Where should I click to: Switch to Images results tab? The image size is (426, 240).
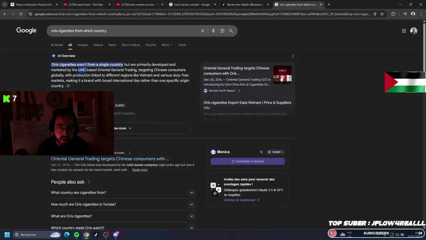83,45
